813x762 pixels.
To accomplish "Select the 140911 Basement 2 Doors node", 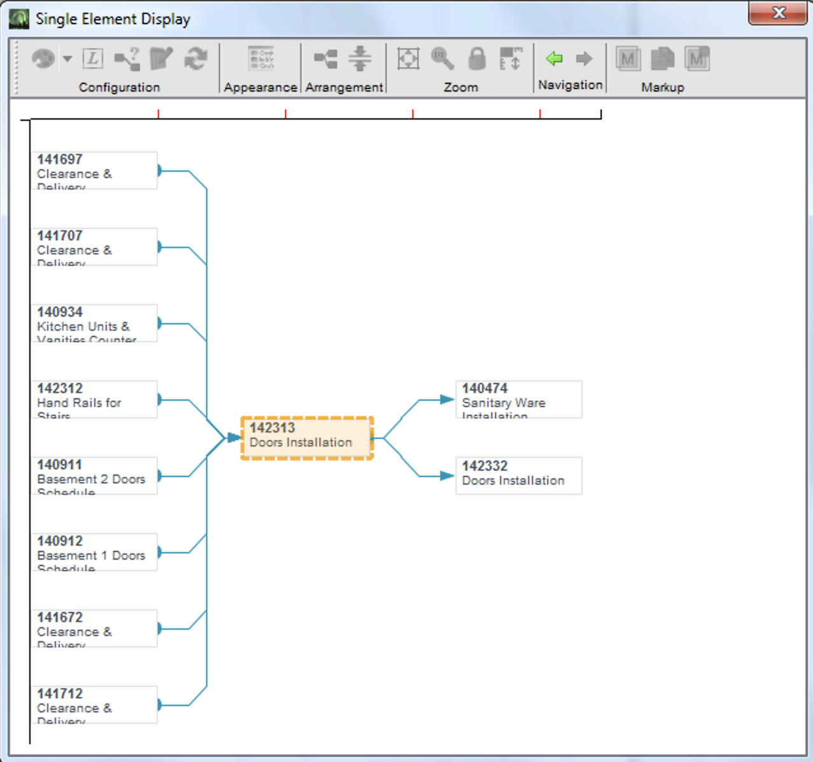I will tap(94, 476).
